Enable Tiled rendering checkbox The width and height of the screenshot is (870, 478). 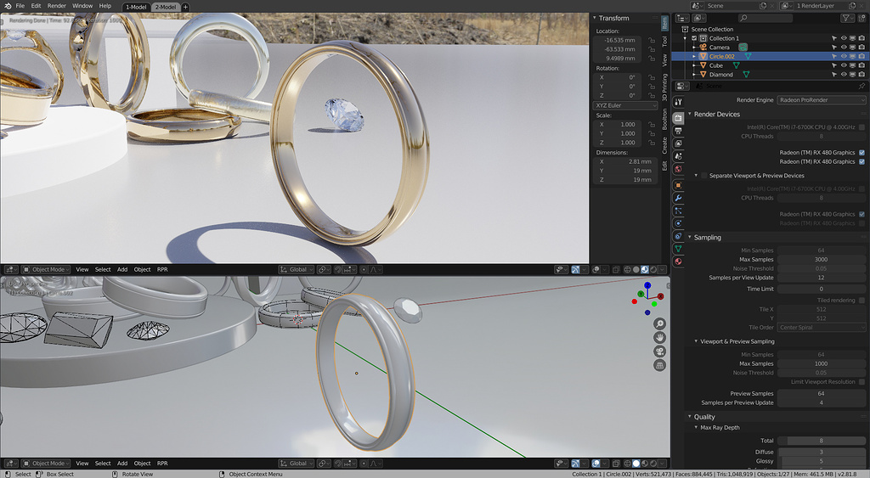coord(862,300)
